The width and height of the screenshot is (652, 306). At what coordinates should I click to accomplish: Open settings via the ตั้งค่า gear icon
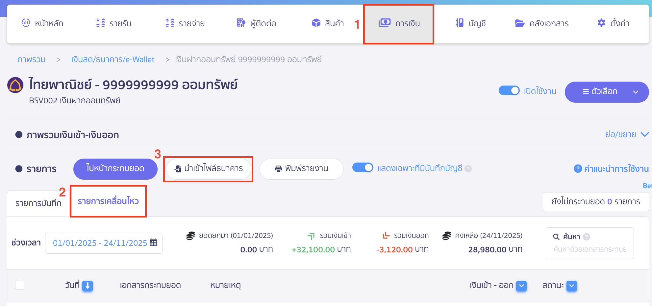click(601, 23)
